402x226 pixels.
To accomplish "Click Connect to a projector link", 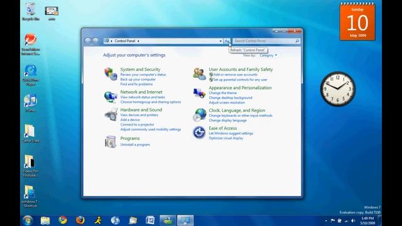I will pos(137,124).
